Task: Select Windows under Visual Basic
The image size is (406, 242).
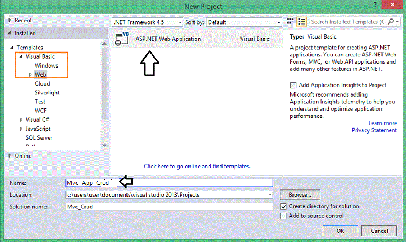Action: pos(46,65)
